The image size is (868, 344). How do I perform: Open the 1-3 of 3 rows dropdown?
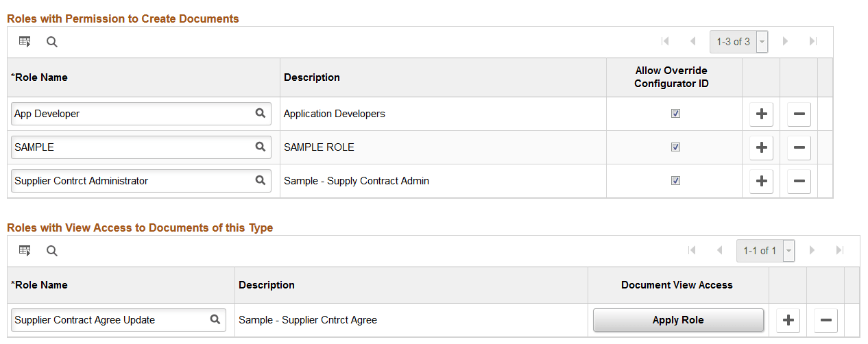tap(762, 42)
